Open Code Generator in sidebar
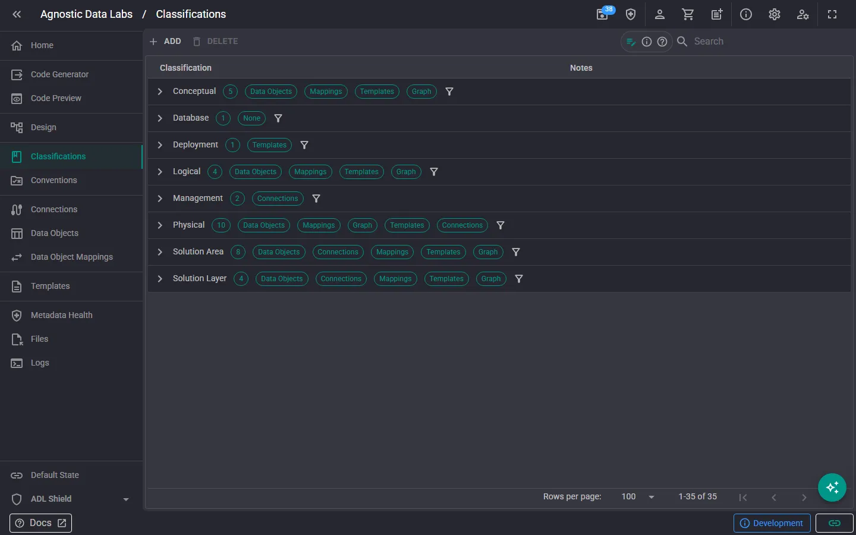 71,74
